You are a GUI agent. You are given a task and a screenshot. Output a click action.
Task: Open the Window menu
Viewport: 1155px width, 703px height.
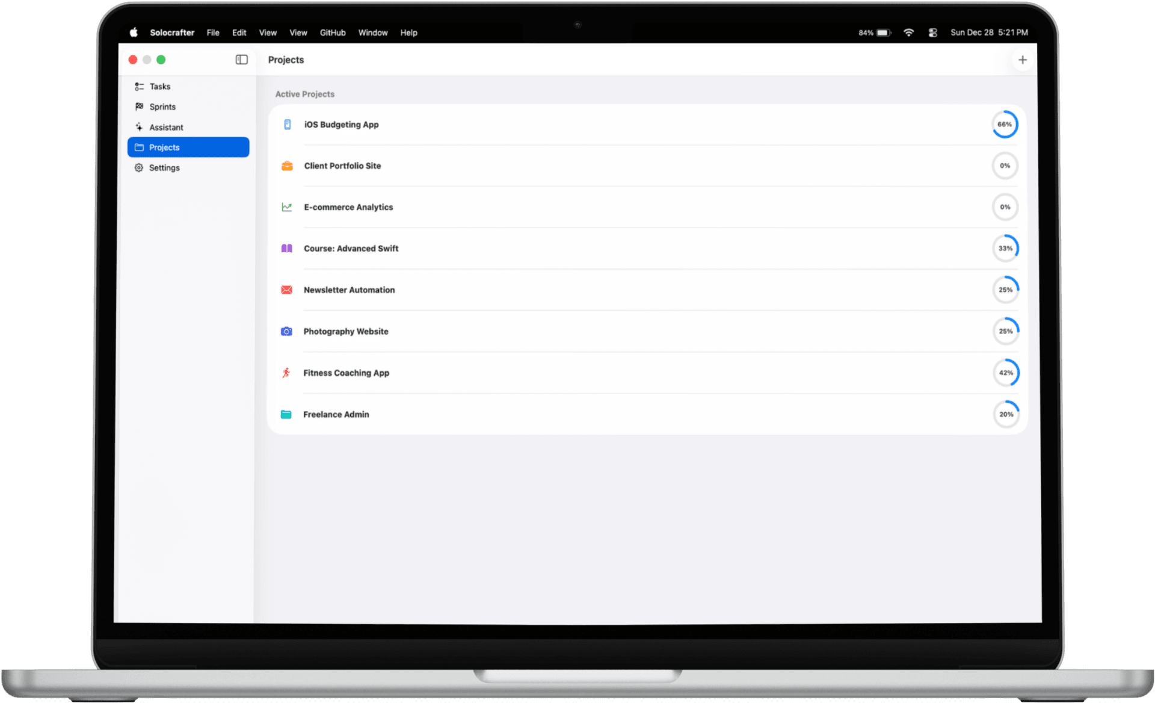tap(372, 33)
